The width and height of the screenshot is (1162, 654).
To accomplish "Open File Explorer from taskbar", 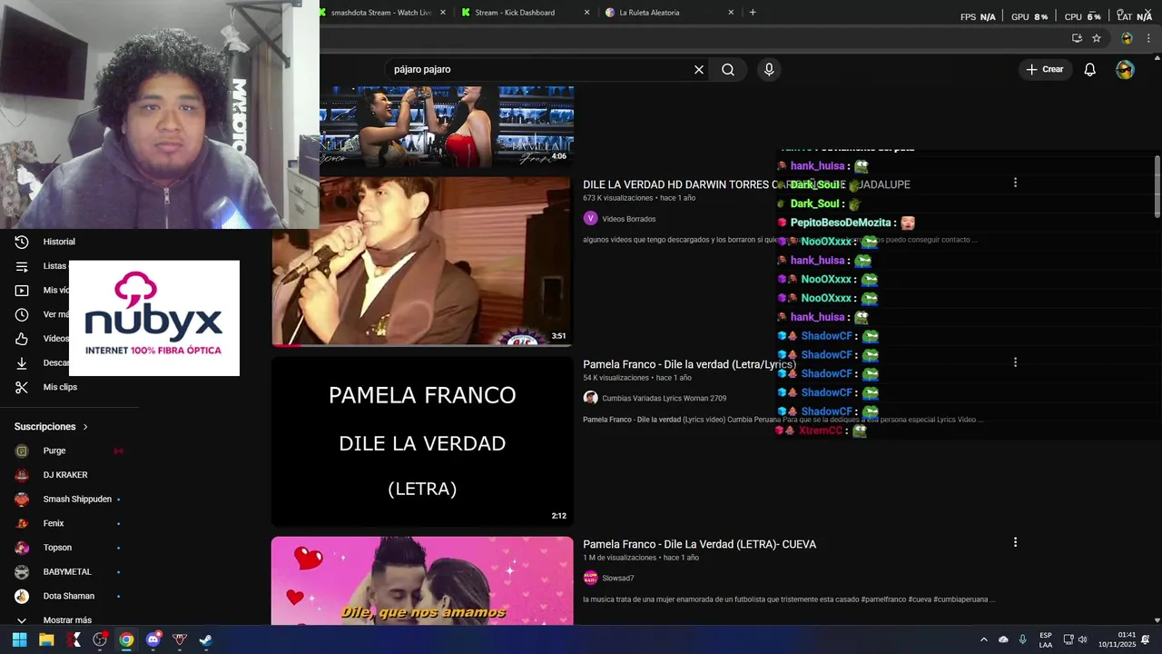I will click(46, 640).
